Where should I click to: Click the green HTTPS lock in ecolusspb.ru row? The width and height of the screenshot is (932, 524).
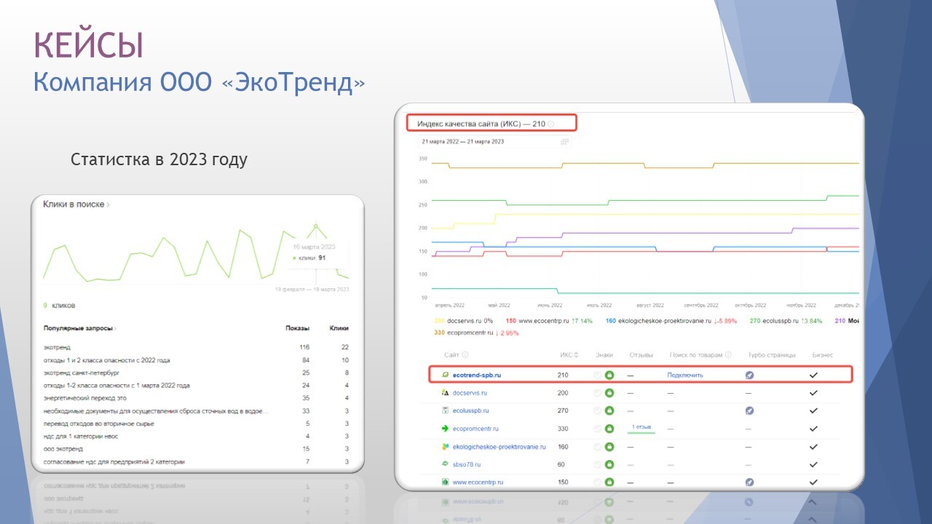coord(609,410)
